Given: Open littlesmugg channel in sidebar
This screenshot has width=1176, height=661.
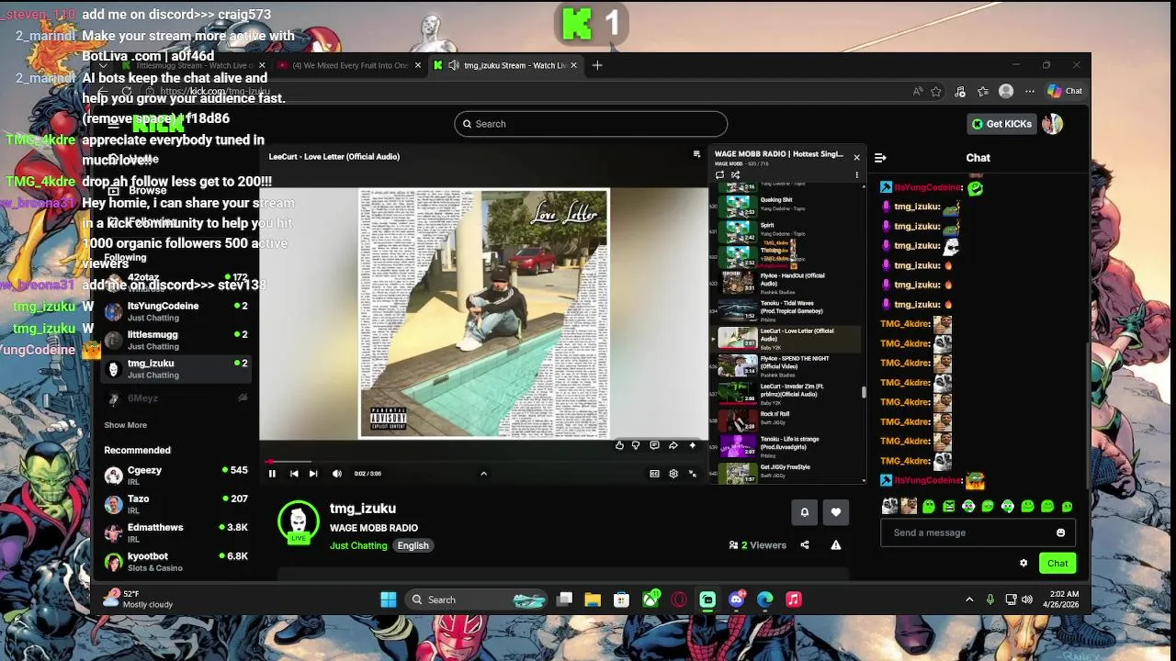Looking at the screenshot, I should coord(176,340).
